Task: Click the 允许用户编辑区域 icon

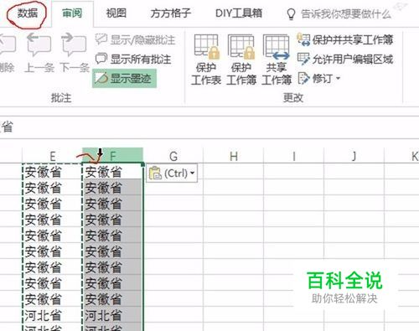Action: click(x=303, y=59)
